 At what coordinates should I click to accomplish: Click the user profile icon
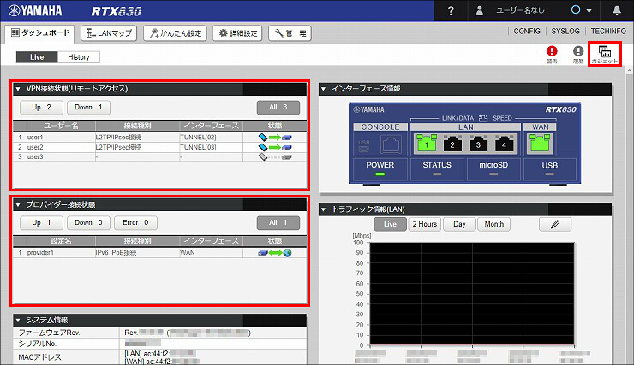pyautogui.click(x=480, y=10)
